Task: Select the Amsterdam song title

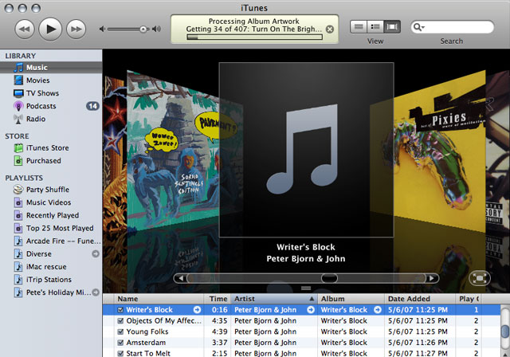Action: (146, 343)
